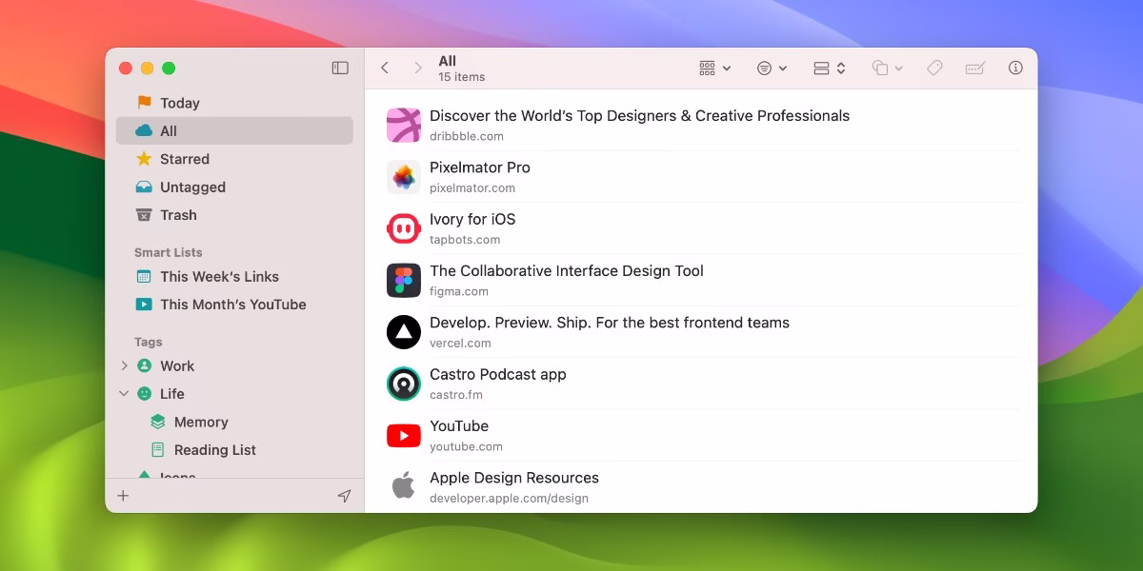Show the info inspector panel

point(1015,68)
